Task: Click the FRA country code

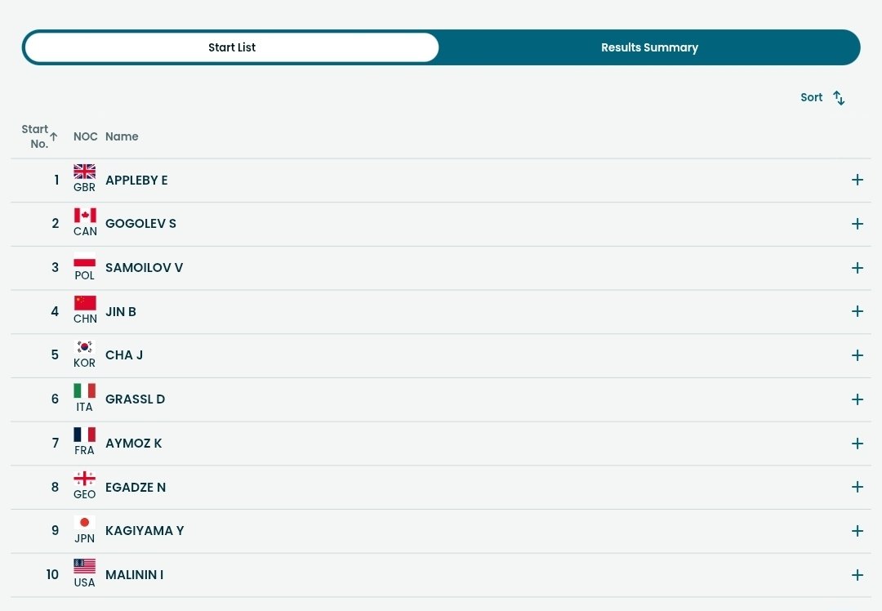Action: coord(84,451)
